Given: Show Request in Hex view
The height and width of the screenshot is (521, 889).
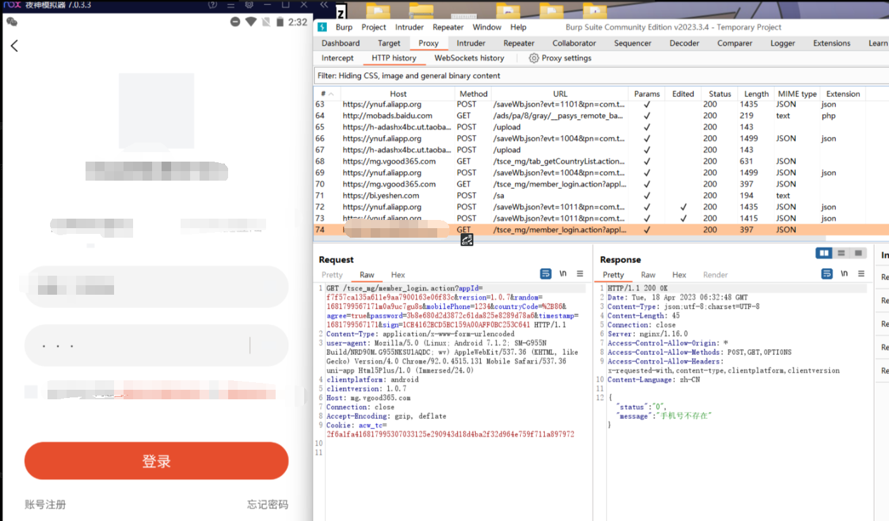Looking at the screenshot, I should pyautogui.click(x=398, y=274).
